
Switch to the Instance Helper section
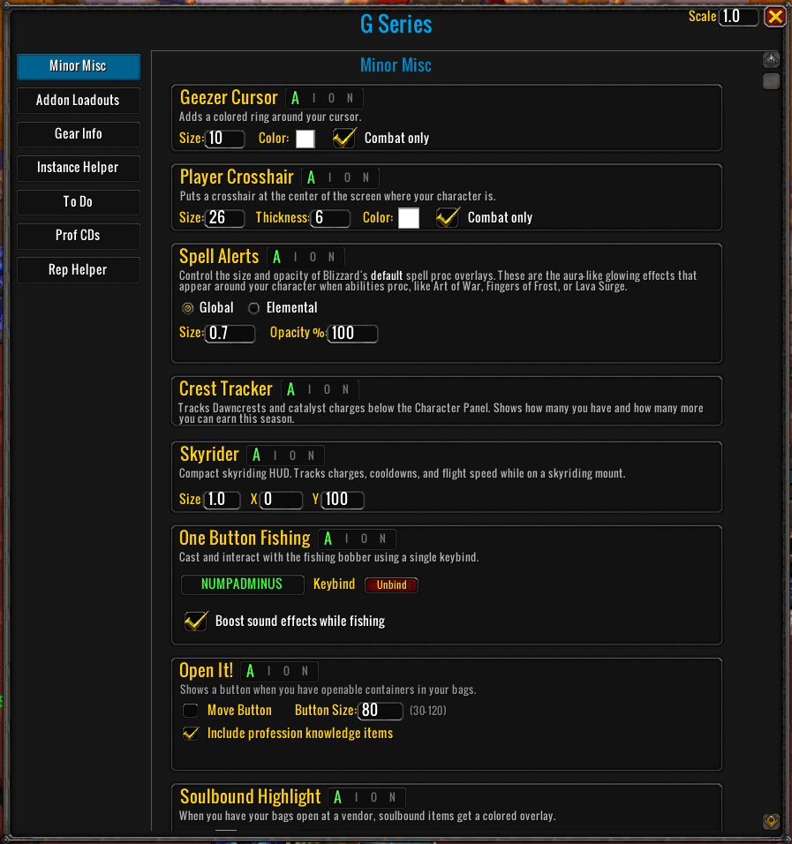pyautogui.click(x=78, y=168)
